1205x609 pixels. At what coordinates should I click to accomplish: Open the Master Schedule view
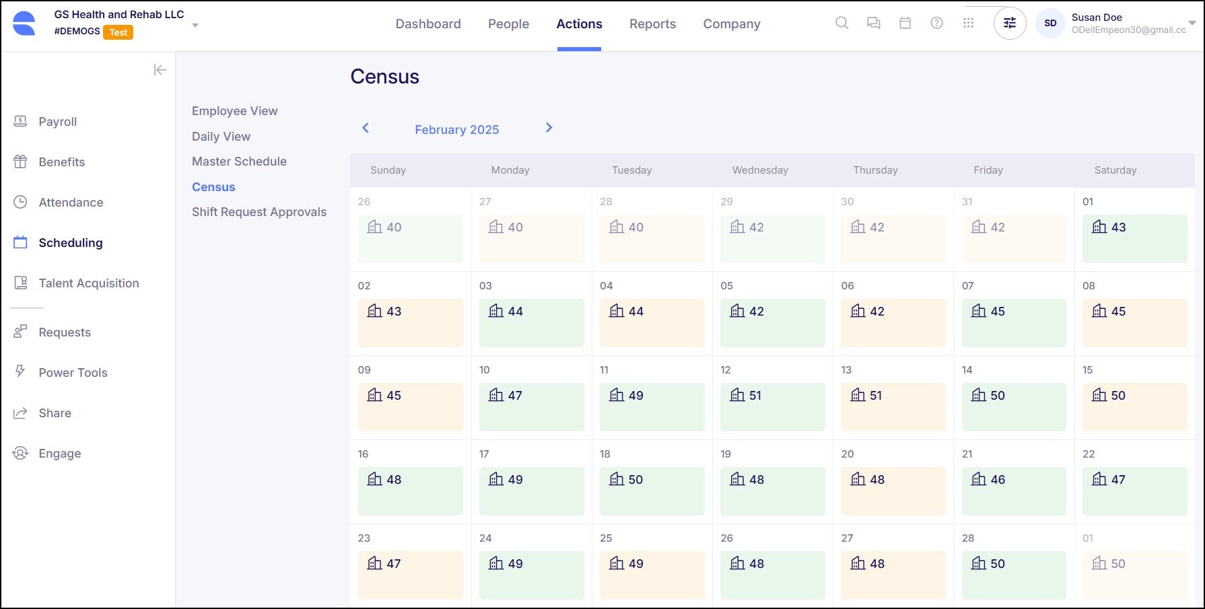(239, 162)
